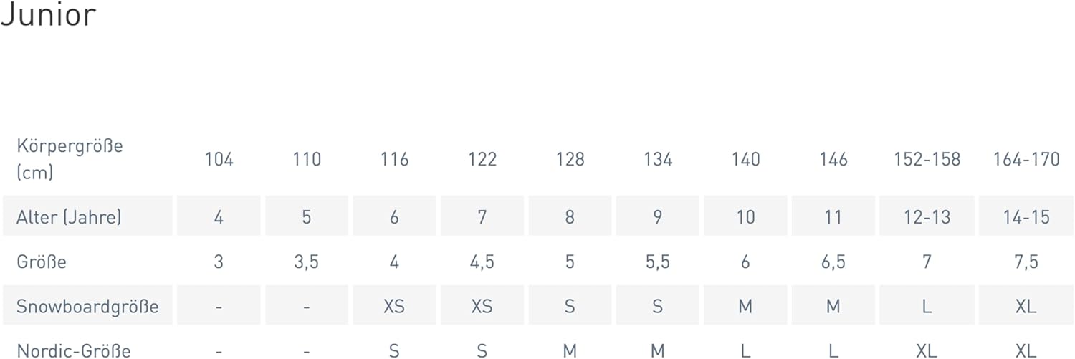Select body height value 128
This screenshot has width=1075, height=359.
(x=570, y=159)
